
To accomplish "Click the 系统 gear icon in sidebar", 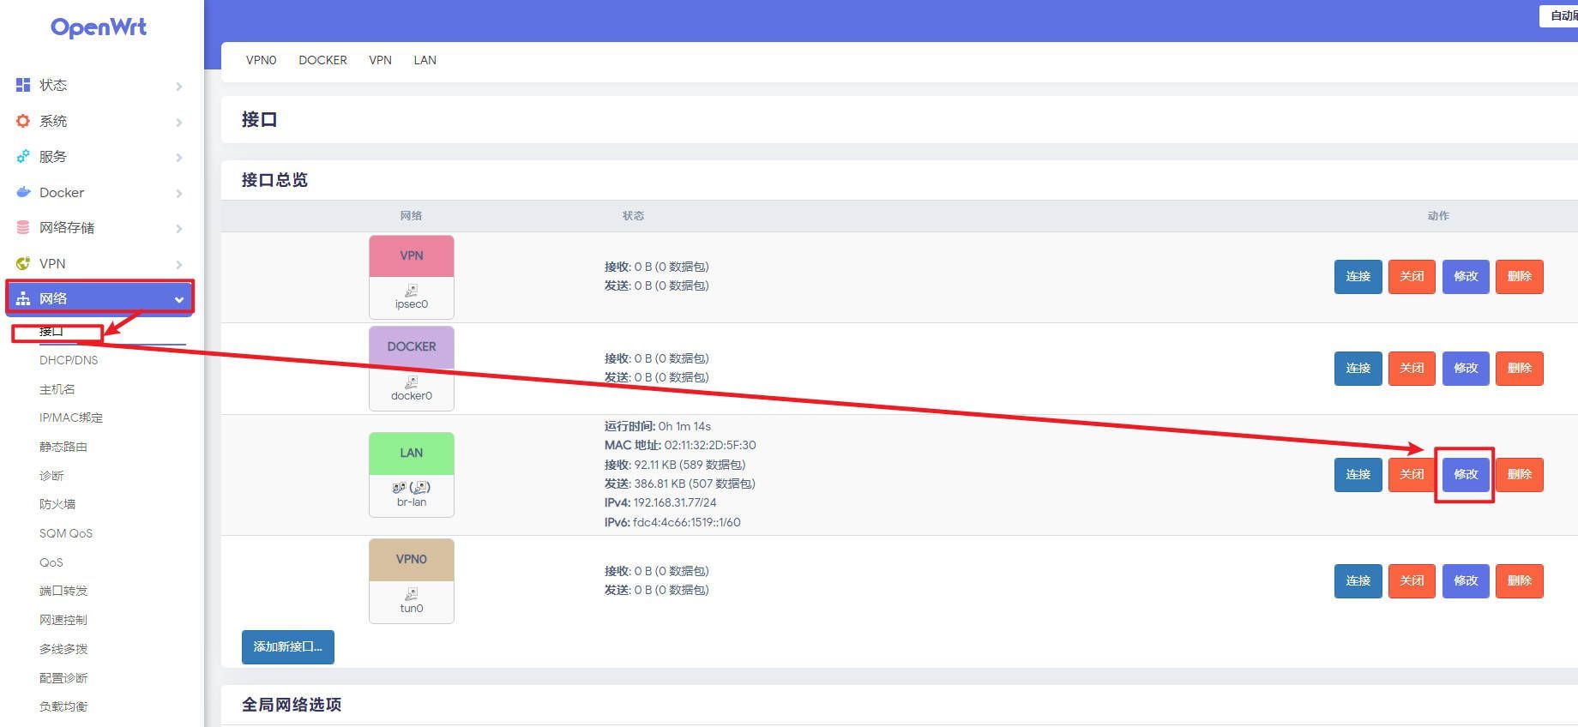I will (23, 121).
